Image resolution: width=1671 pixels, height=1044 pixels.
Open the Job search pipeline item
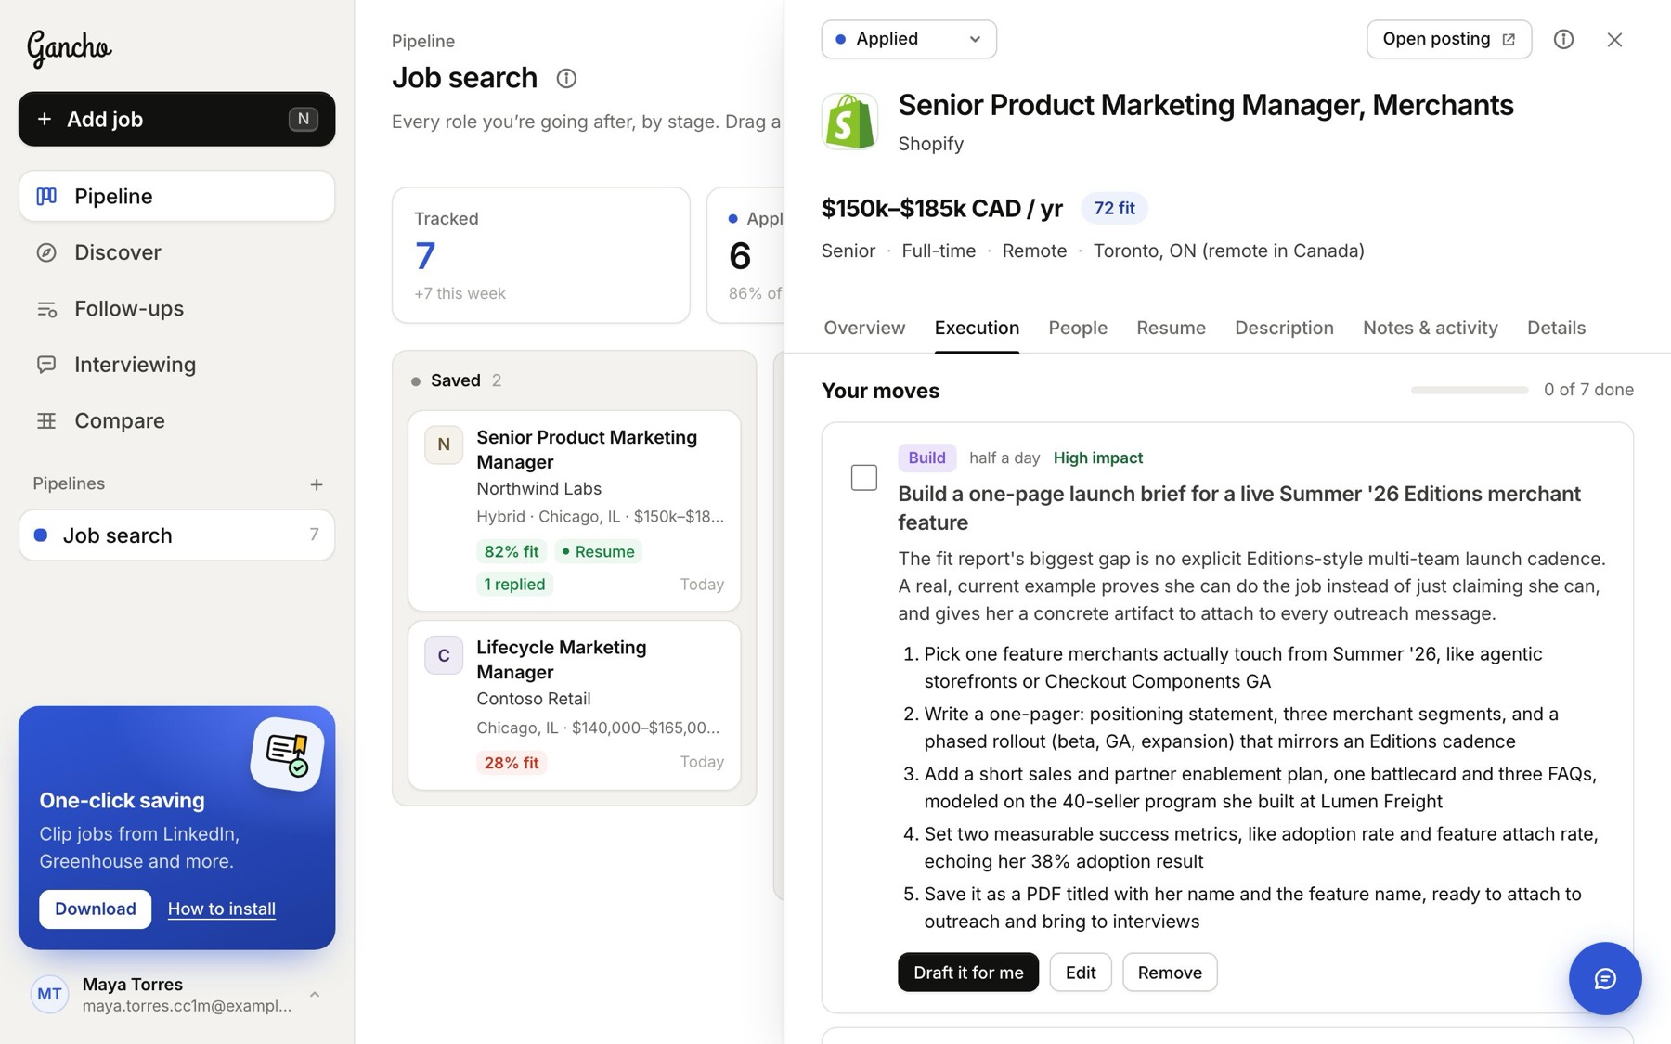[176, 535]
